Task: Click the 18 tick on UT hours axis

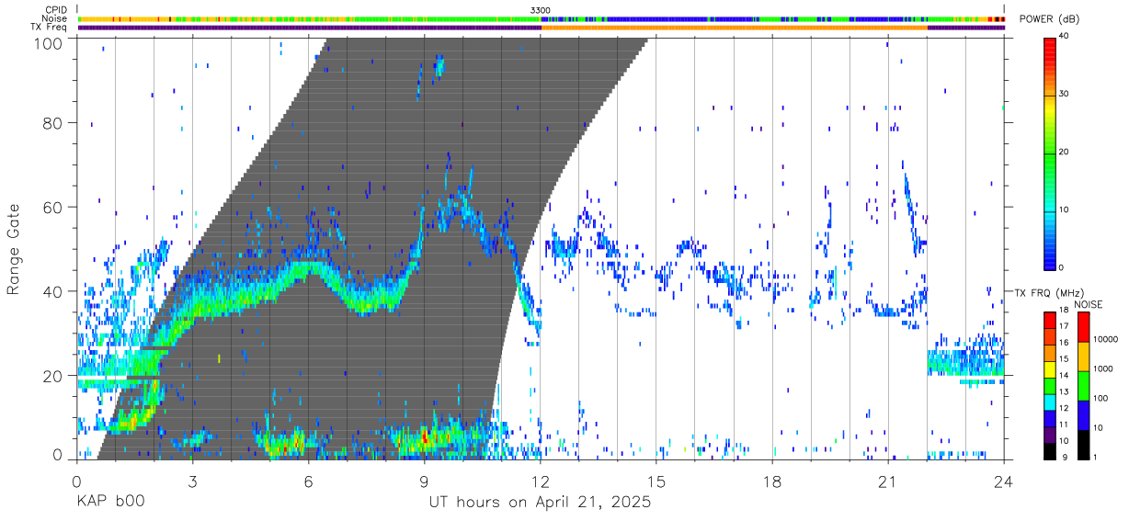Action: click(x=772, y=482)
